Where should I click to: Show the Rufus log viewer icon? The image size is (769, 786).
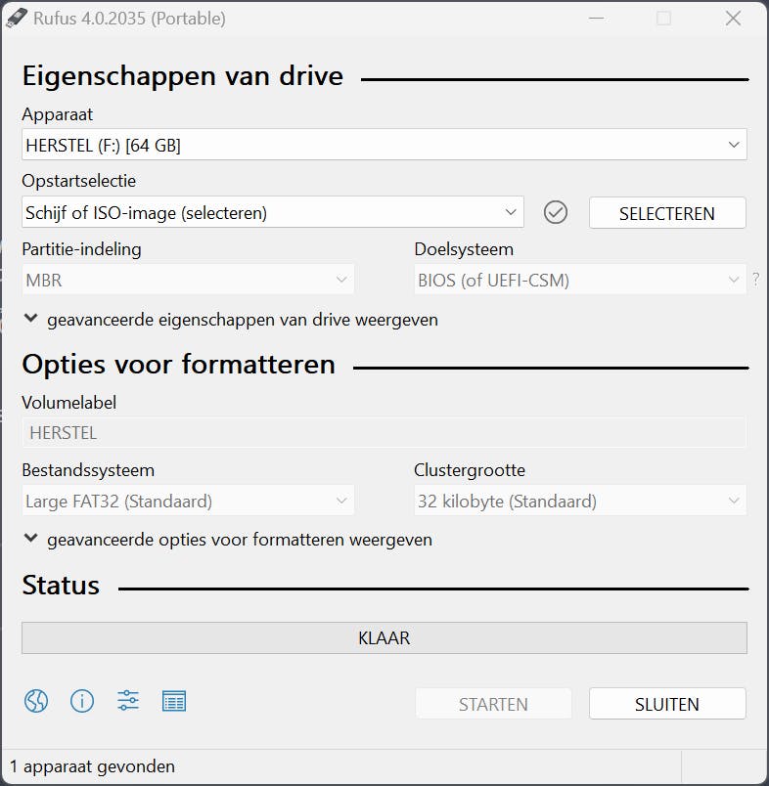[174, 701]
